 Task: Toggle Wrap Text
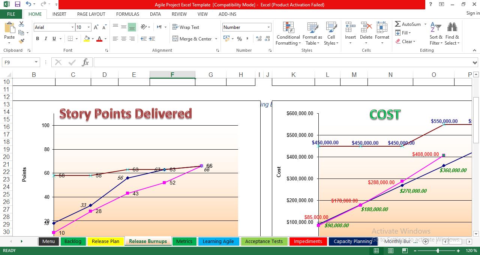point(186,27)
